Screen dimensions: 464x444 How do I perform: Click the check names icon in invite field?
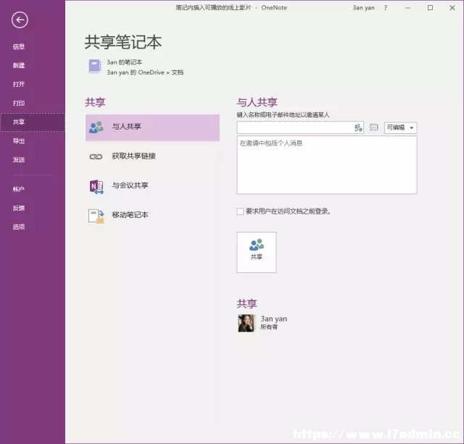pos(358,127)
